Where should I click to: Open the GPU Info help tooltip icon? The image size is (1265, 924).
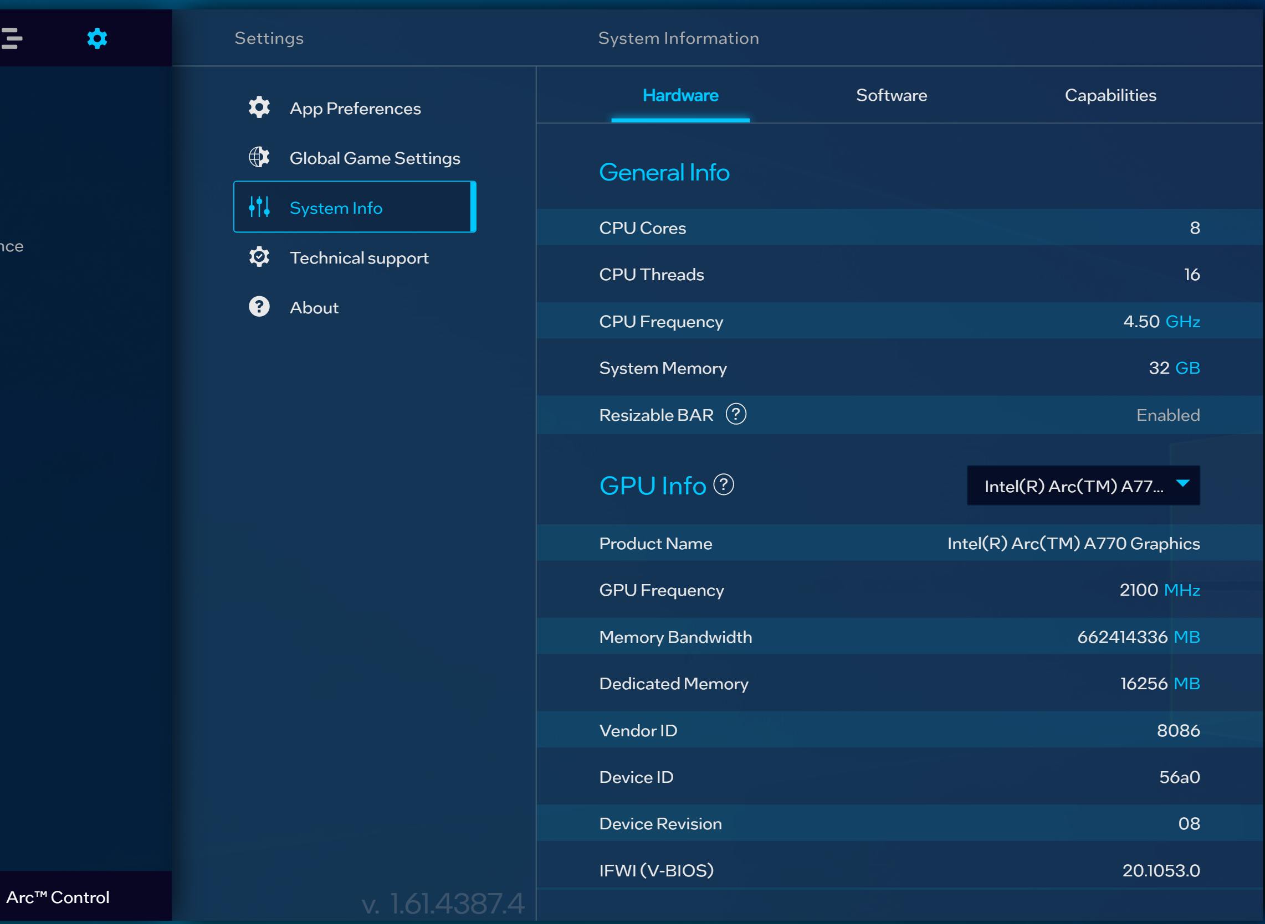click(724, 485)
